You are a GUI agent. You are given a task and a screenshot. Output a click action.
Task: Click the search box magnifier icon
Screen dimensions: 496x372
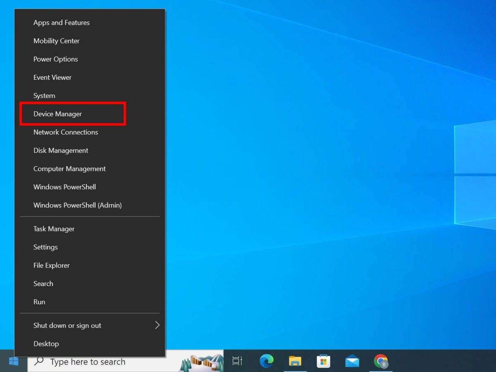click(x=39, y=361)
